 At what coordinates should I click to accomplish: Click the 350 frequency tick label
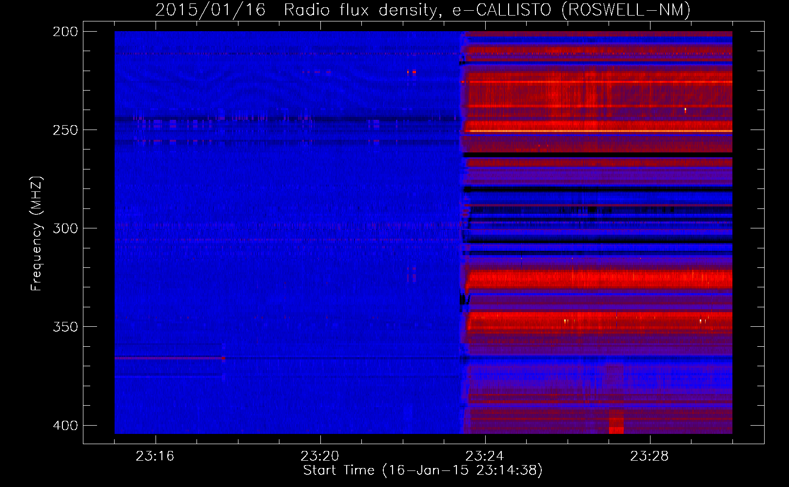tap(65, 327)
